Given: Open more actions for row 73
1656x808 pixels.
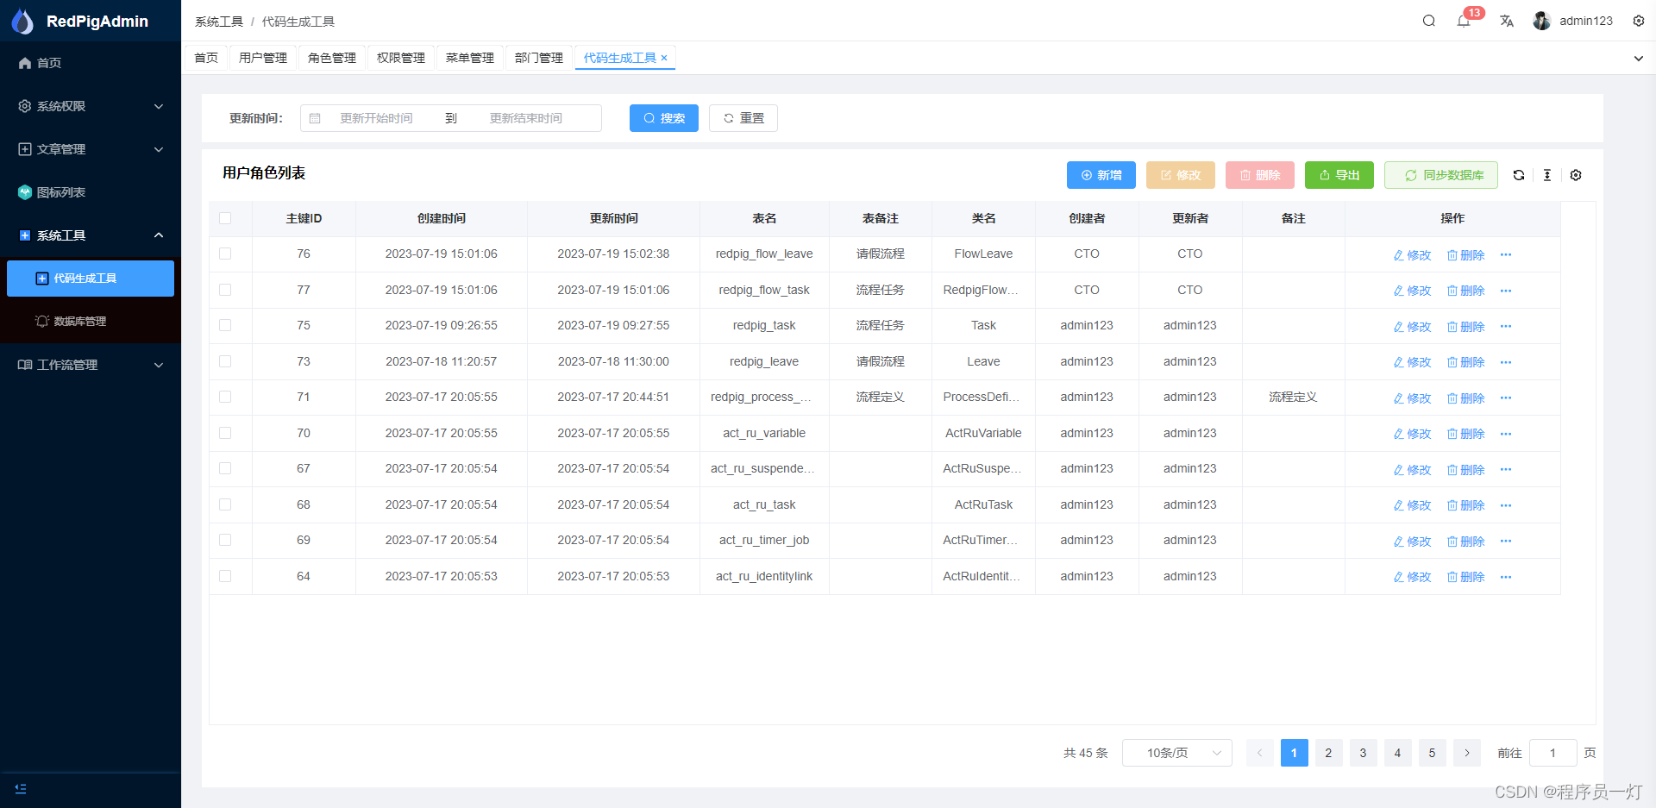Looking at the screenshot, I should pos(1506,362).
